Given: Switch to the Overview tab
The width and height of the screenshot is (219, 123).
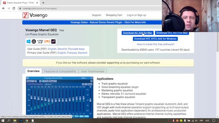Looking at the screenshot, I should tap(34, 71).
